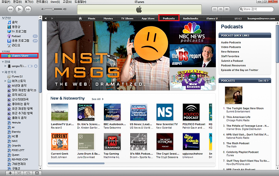Open the Podcasts store tab
Image resolution: width=279 pixels, height=176 pixels.
[169, 18]
